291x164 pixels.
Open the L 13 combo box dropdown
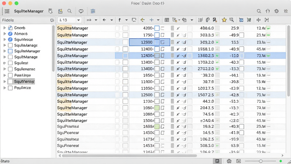click(x=78, y=20)
